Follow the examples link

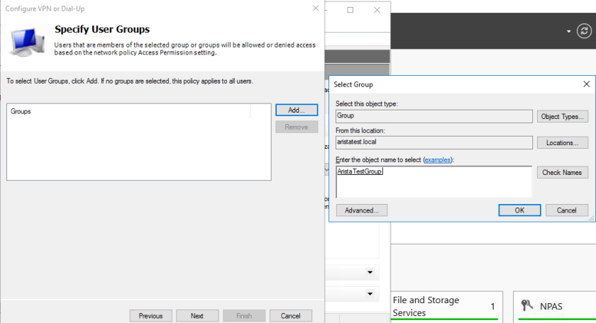pyautogui.click(x=438, y=160)
